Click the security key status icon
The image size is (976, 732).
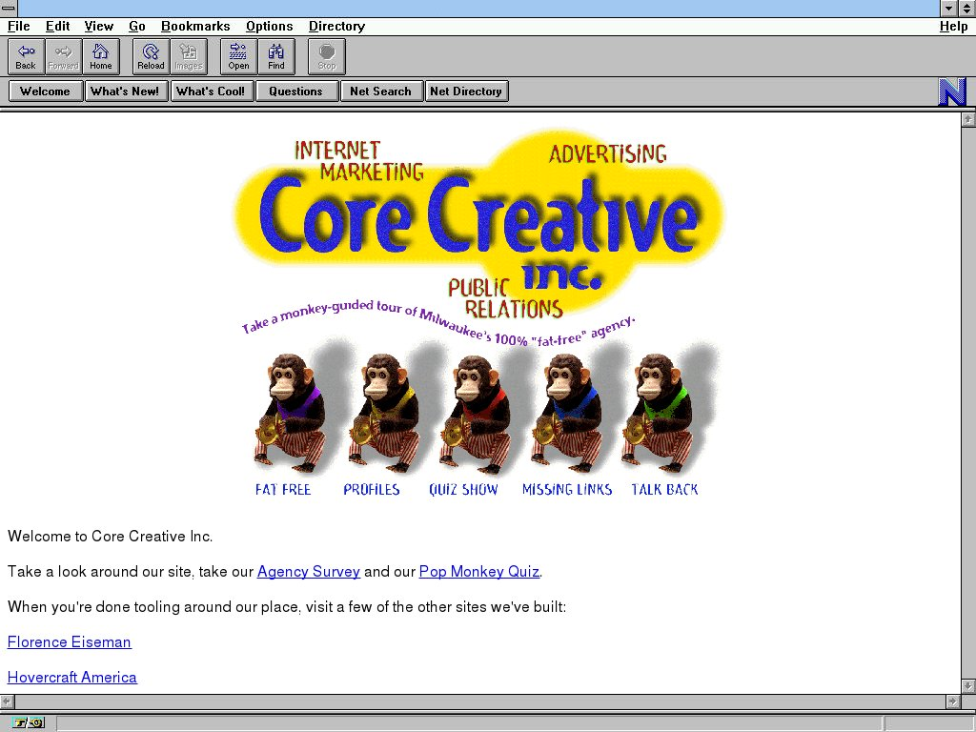point(29,722)
